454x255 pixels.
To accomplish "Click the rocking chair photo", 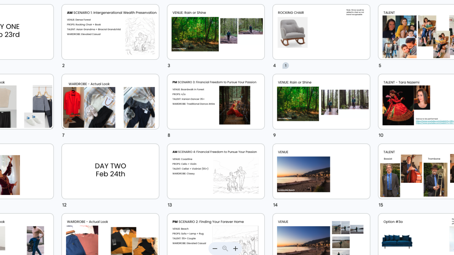I will [293, 32].
